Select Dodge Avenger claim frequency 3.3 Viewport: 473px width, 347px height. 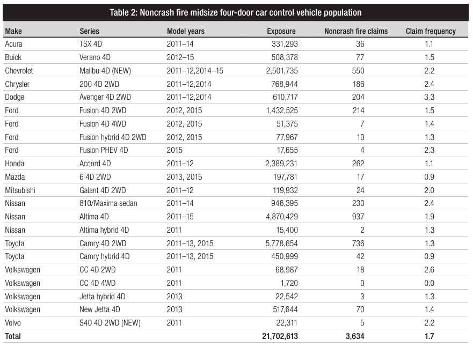(430, 97)
